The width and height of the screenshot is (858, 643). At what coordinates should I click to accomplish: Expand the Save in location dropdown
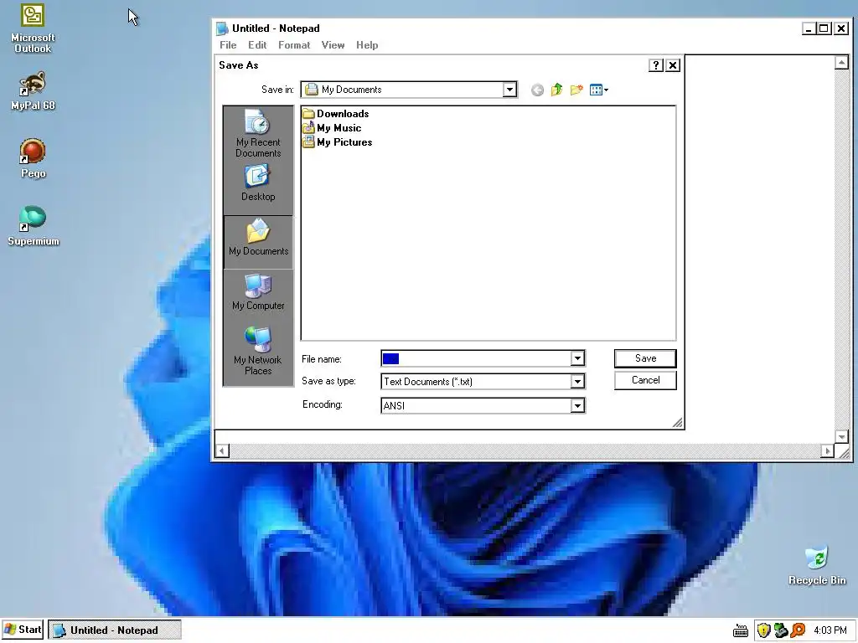pyautogui.click(x=509, y=90)
